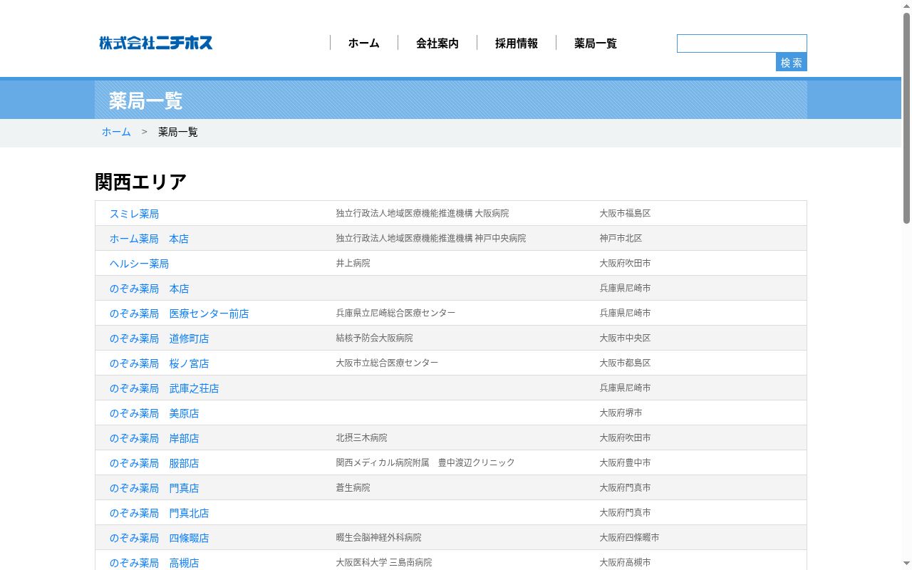This screenshot has height=570, width=912.
Task: Go to 採用情報 in navigation
Action: (x=517, y=43)
